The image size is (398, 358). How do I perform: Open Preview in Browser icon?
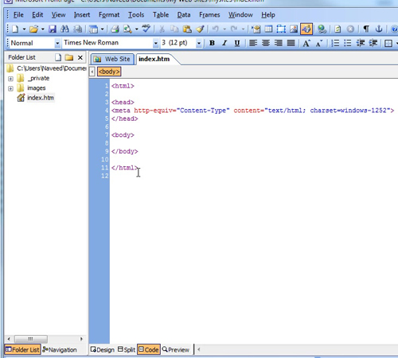coord(127,29)
